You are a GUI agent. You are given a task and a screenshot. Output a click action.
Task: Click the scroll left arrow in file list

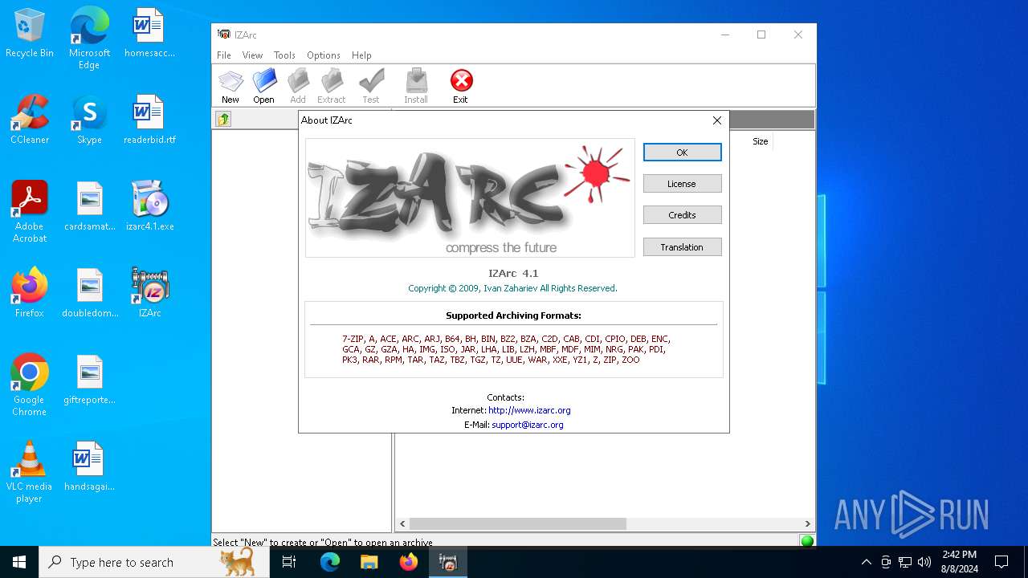click(402, 523)
